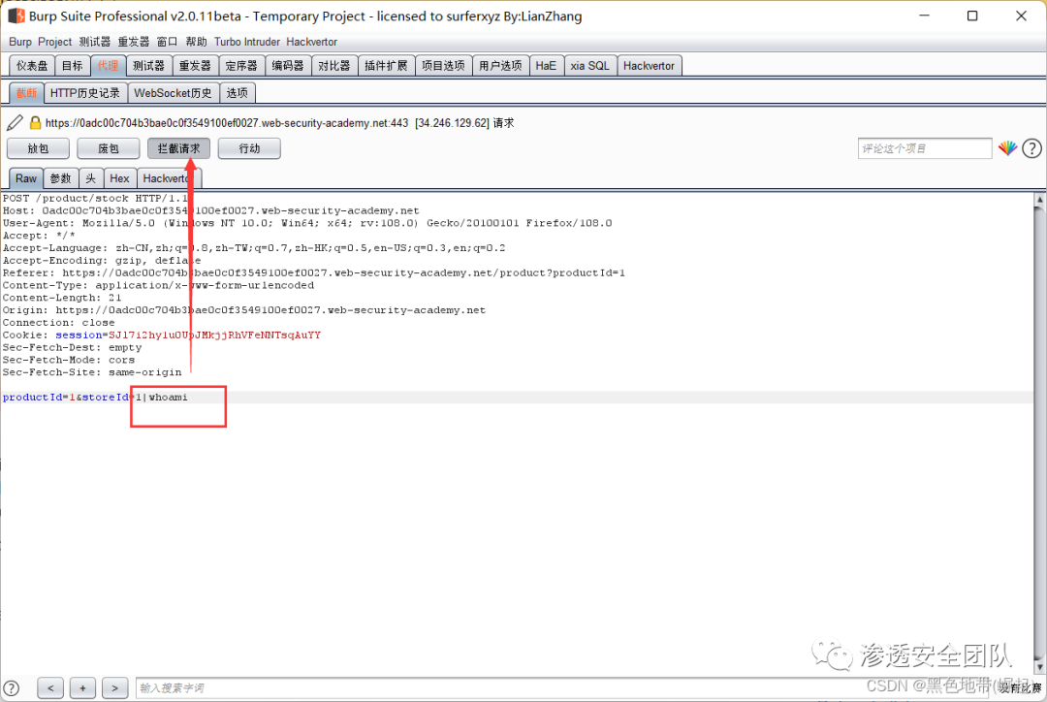Select the 代理 proxy tab

108,66
